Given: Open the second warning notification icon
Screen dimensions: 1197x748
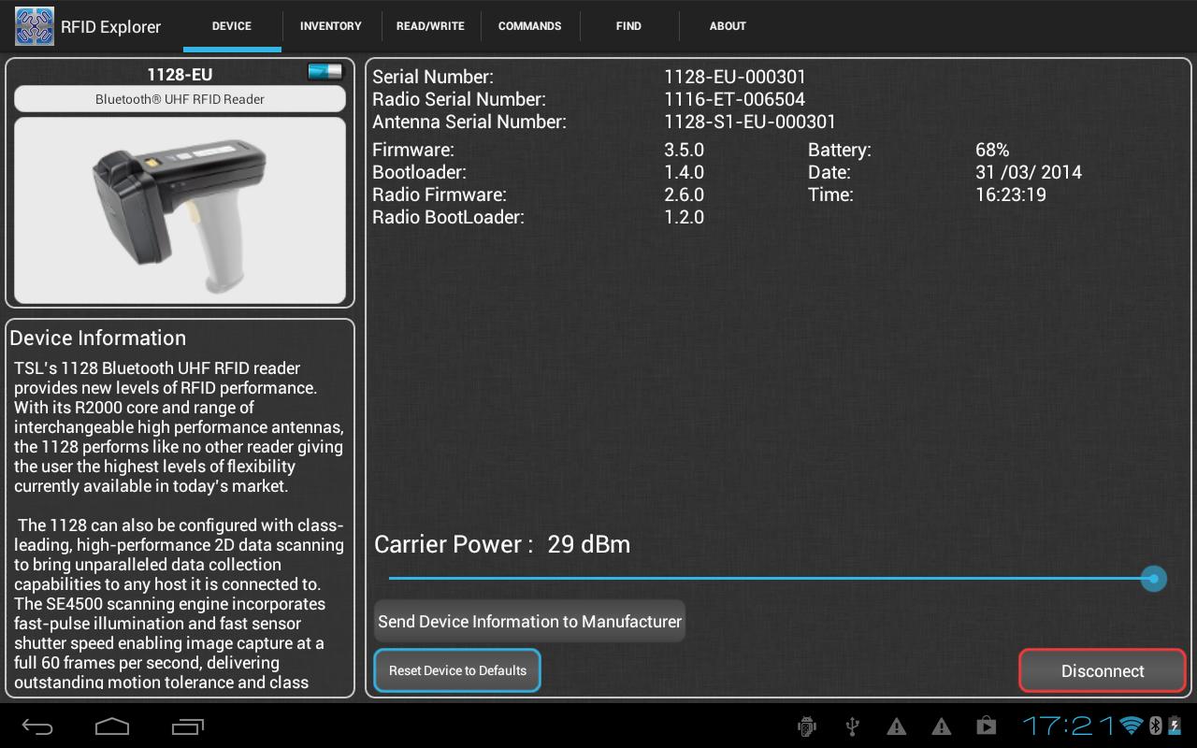Looking at the screenshot, I should coord(941,726).
